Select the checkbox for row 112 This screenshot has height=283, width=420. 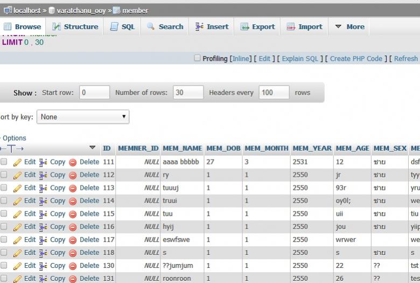click(x=4, y=175)
